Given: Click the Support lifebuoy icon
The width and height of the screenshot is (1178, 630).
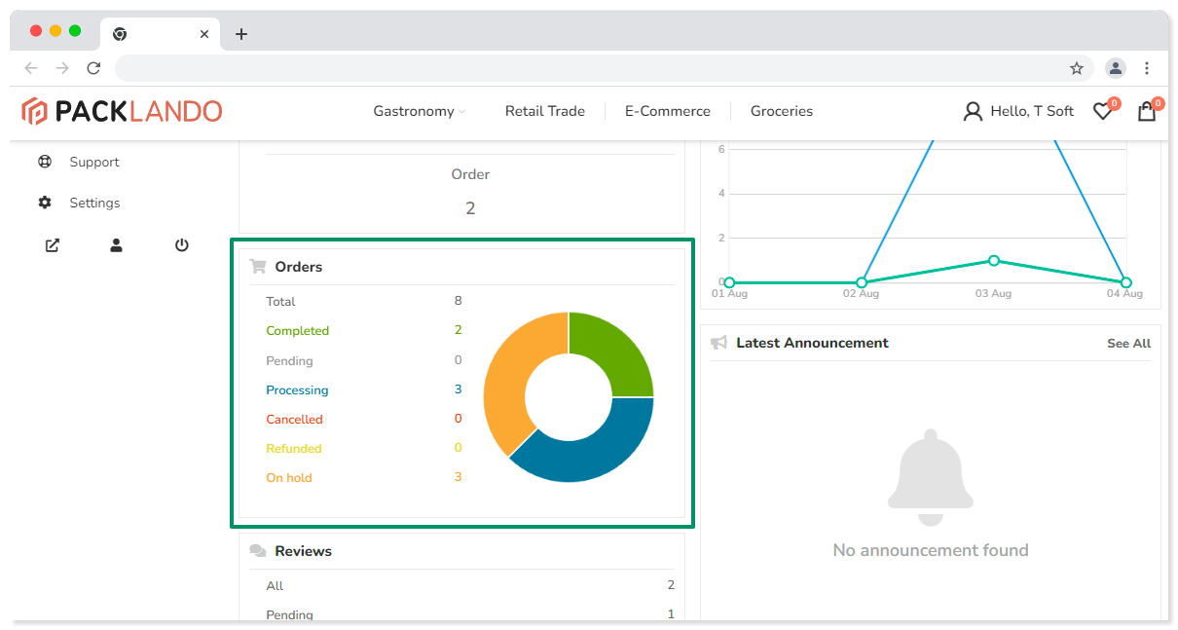Looking at the screenshot, I should pyautogui.click(x=45, y=162).
